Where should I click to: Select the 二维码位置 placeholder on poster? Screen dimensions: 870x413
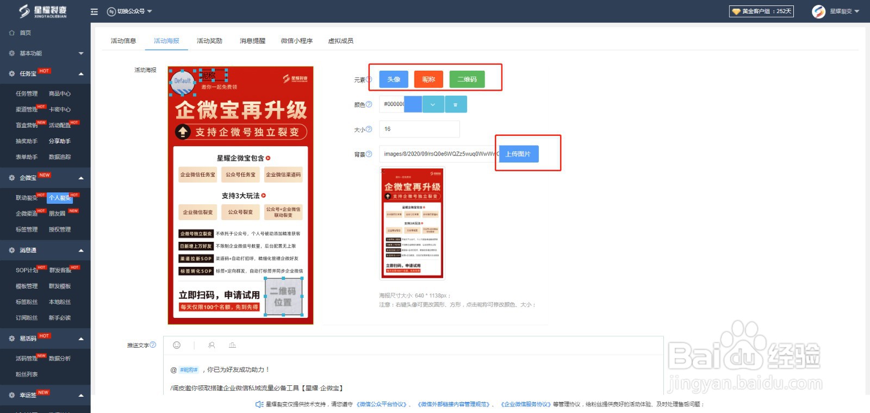click(x=283, y=297)
